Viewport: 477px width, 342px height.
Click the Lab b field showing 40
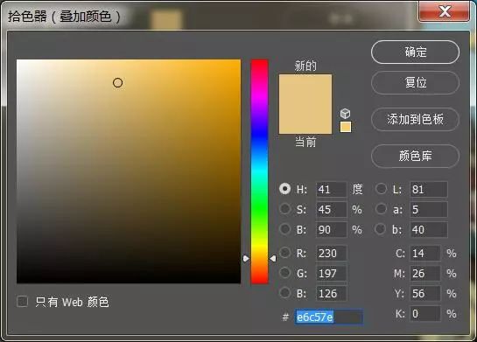(429, 229)
